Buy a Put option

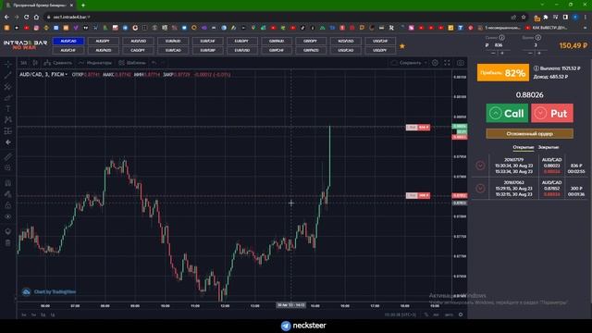(x=552, y=113)
